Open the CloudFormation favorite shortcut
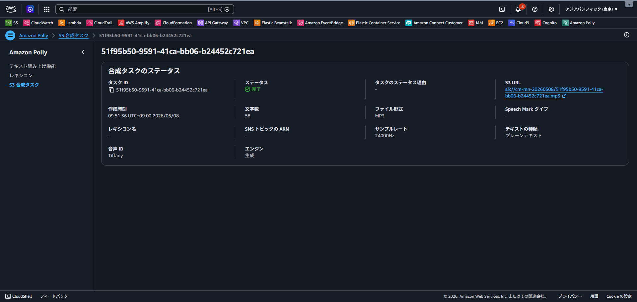This screenshot has width=637, height=302. click(173, 23)
